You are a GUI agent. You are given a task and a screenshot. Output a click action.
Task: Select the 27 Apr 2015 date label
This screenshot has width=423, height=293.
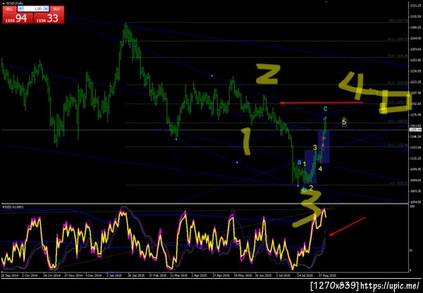click(x=221, y=275)
